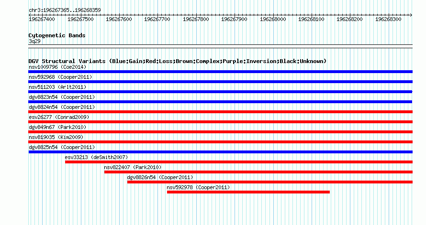
Task: Click ruler position 196267900
Action: [x=234, y=19]
